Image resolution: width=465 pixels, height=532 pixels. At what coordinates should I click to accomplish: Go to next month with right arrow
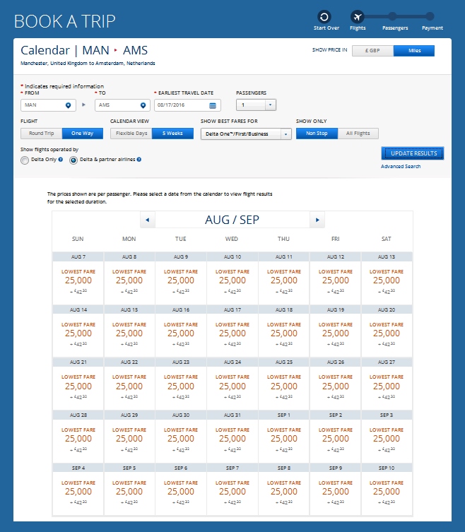[317, 220]
